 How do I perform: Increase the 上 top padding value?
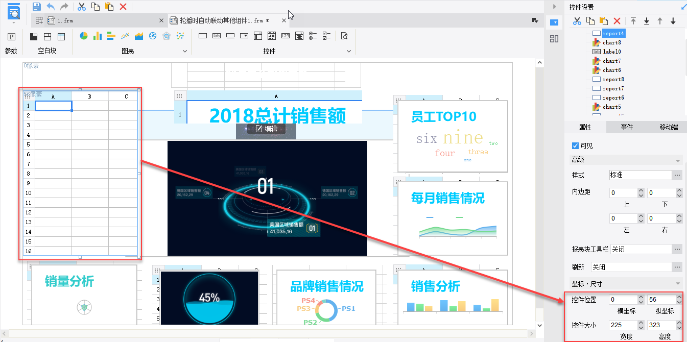(x=641, y=190)
